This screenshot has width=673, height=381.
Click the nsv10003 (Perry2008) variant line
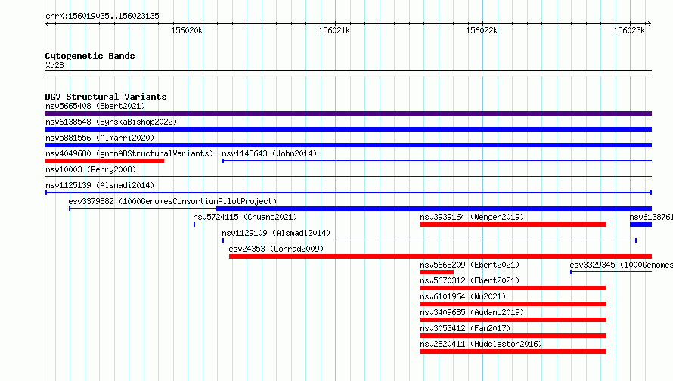pos(348,176)
